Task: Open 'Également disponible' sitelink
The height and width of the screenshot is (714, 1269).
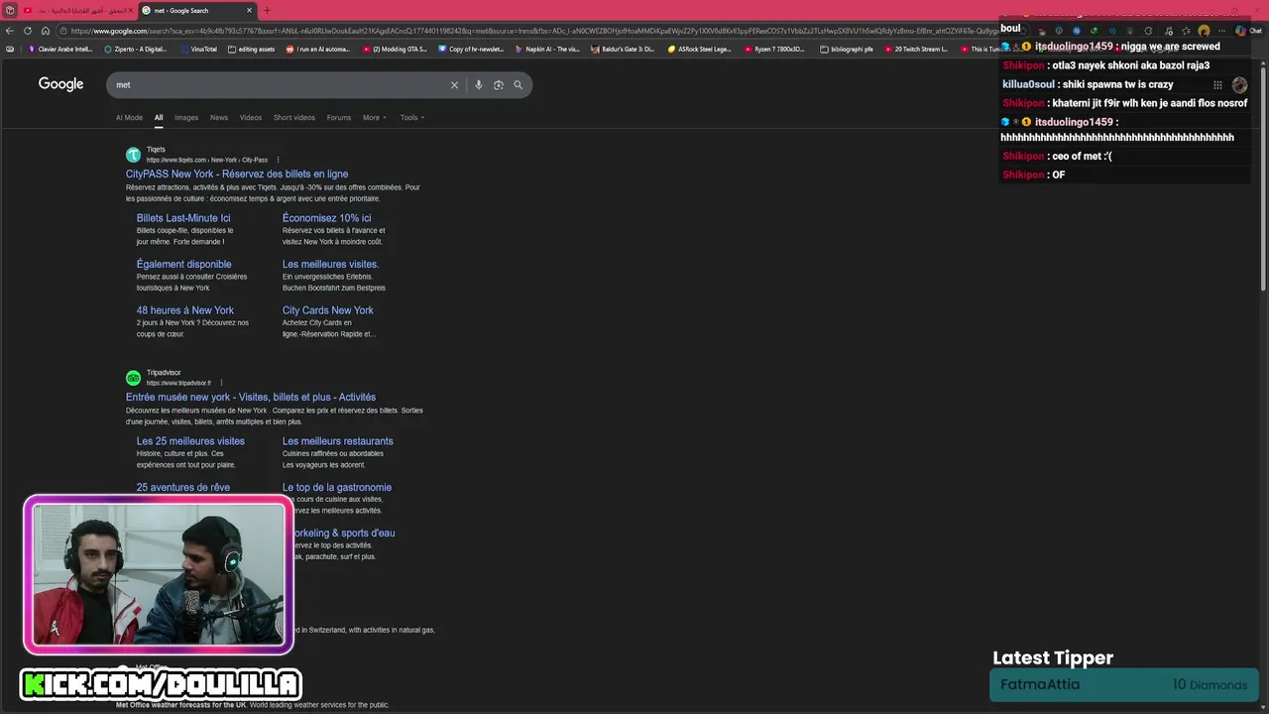Action: pyautogui.click(x=184, y=265)
